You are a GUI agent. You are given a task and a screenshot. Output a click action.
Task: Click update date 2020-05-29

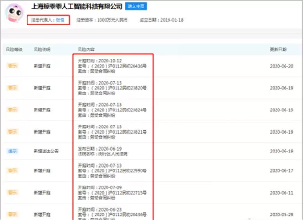point(282,215)
